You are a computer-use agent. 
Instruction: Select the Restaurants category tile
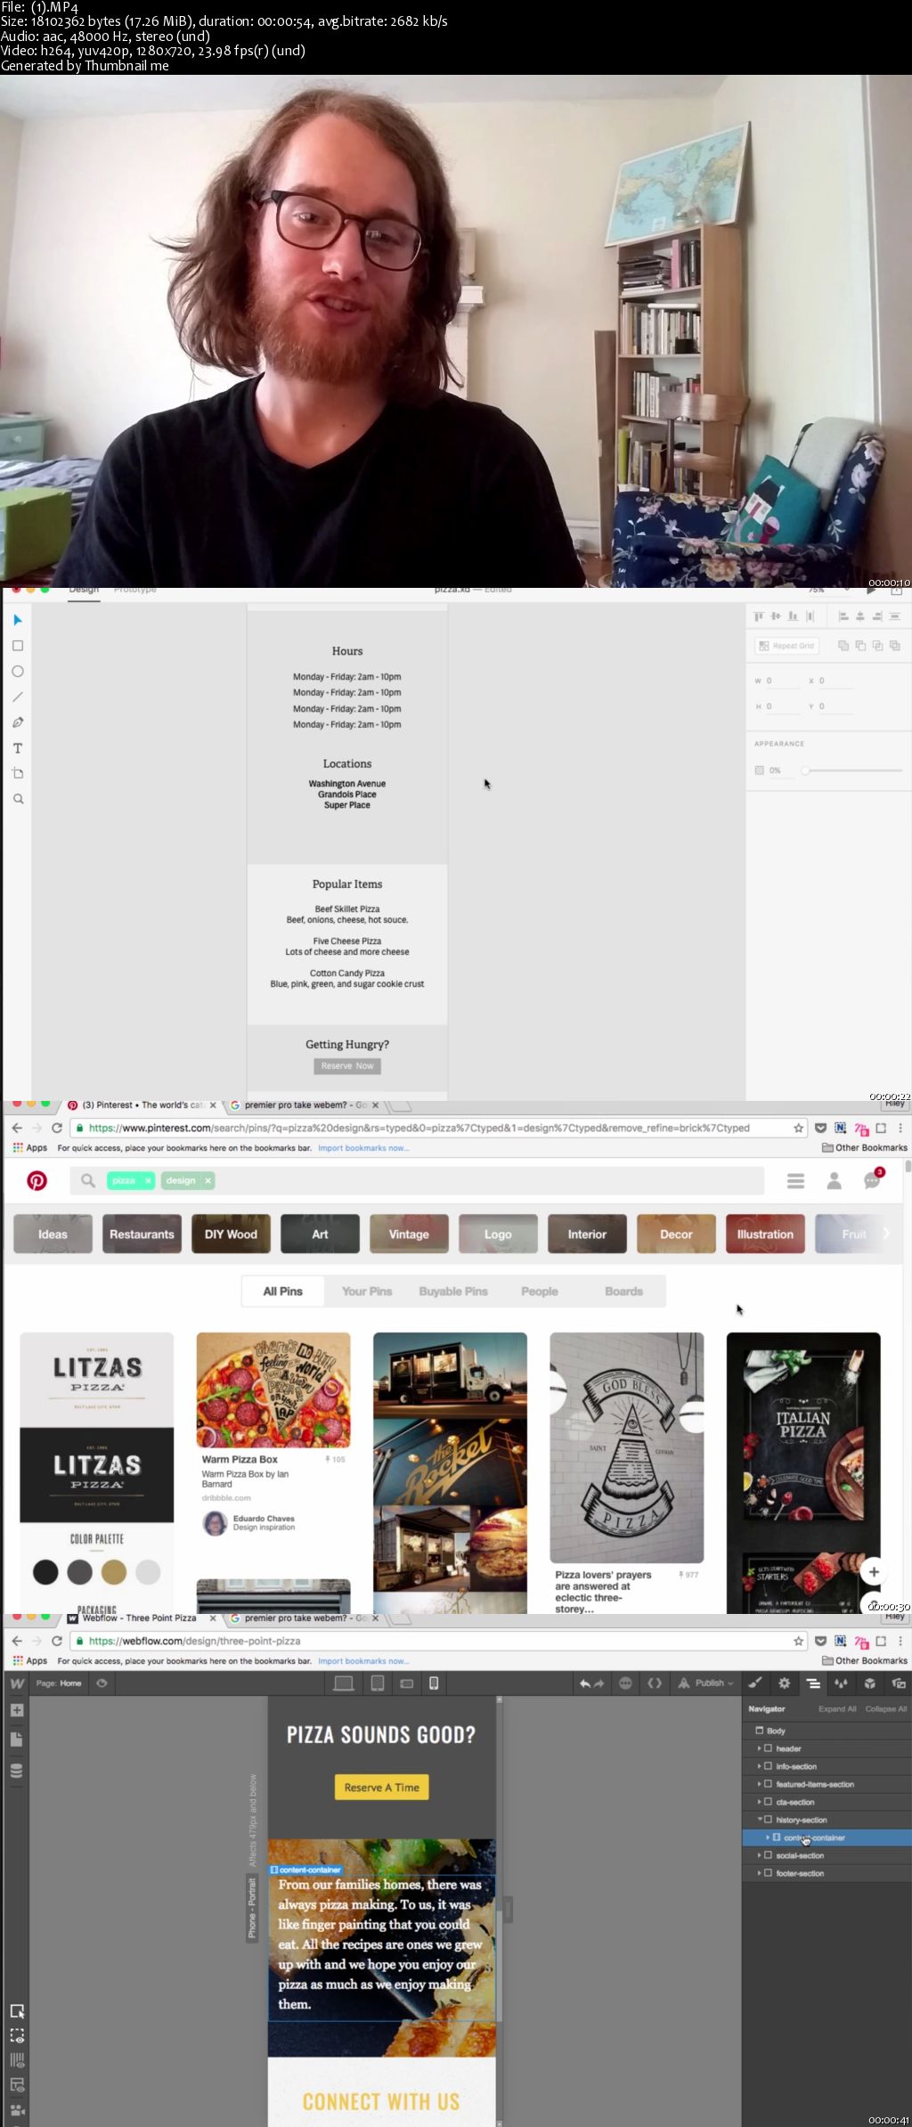142,1235
